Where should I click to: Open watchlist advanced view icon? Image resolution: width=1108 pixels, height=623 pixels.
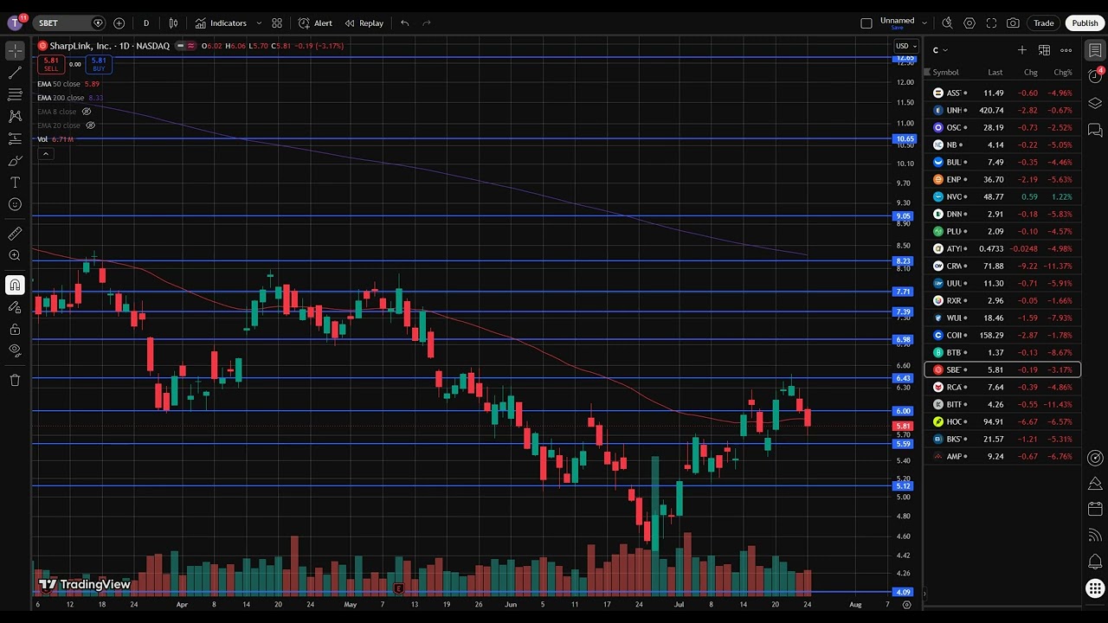1044,50
